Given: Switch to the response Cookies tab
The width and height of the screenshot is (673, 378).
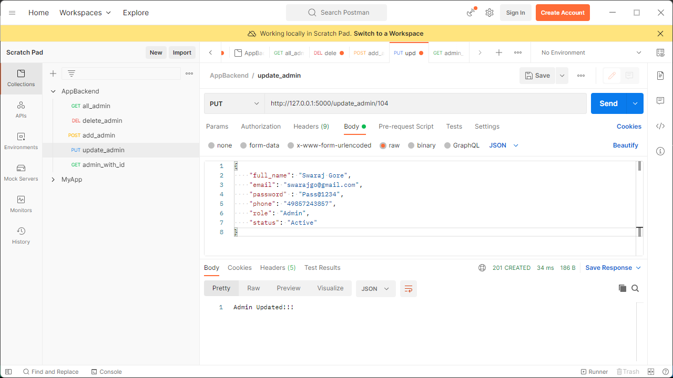Looking at the screenshot, I should point(240,268).
